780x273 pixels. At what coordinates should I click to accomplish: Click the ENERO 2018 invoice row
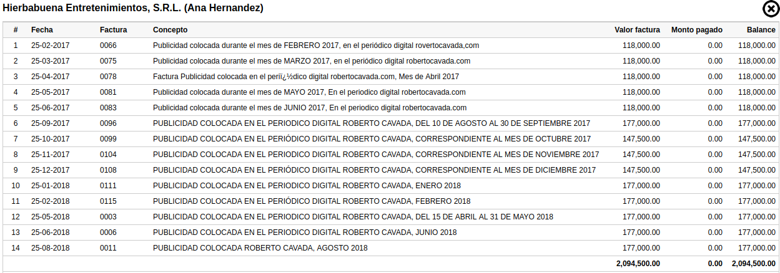point(390,186)
